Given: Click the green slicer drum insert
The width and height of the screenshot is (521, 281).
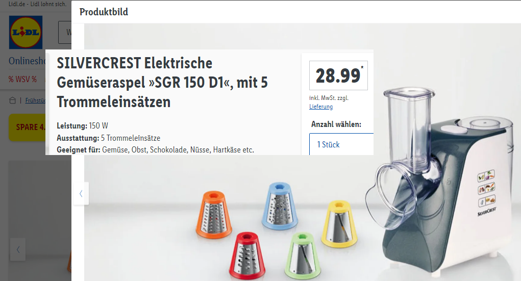Looking at the screenshot, I should click(x=303, y=255).
